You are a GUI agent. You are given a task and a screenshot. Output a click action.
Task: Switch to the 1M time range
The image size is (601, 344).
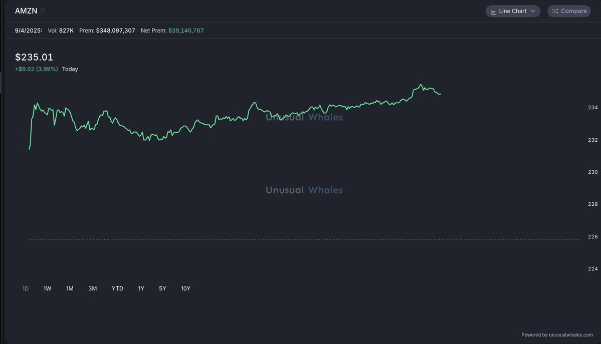point(70,288)
